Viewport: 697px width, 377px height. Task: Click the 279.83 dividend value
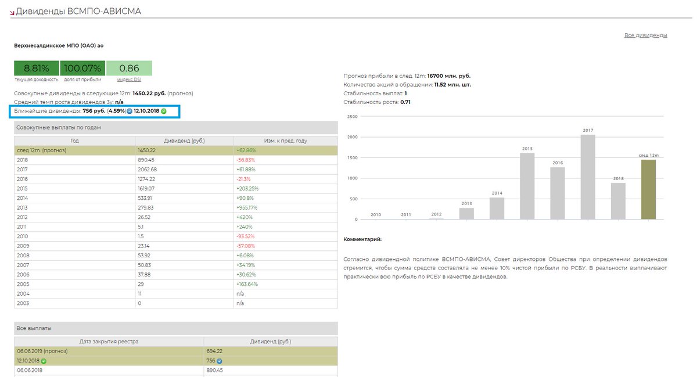146,207
